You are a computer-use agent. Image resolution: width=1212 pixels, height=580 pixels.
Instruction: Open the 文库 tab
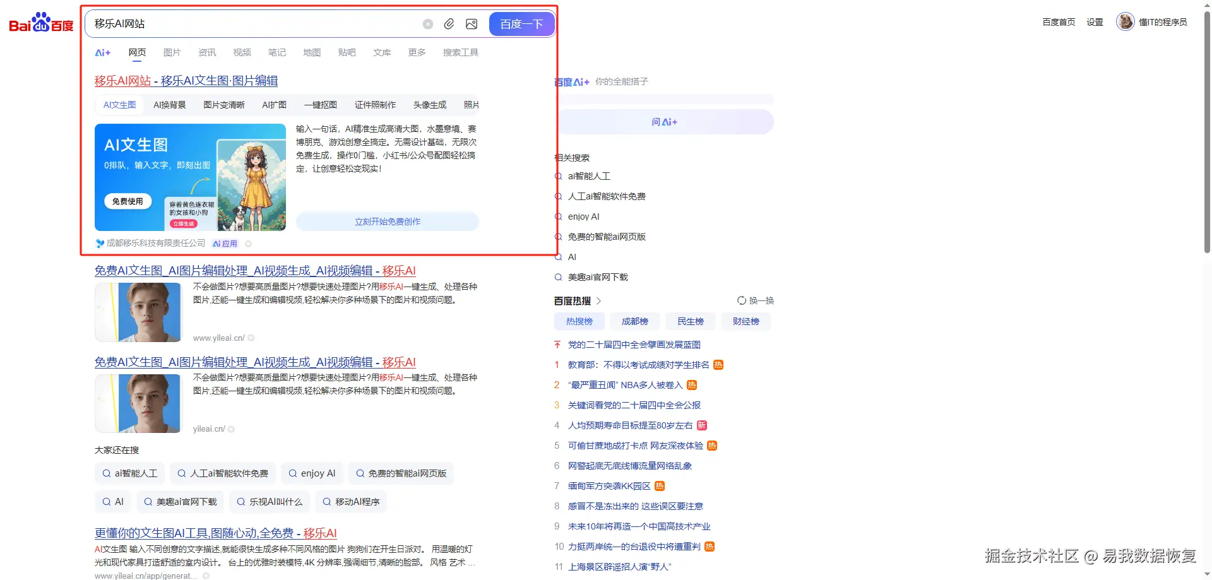[382, 52]
